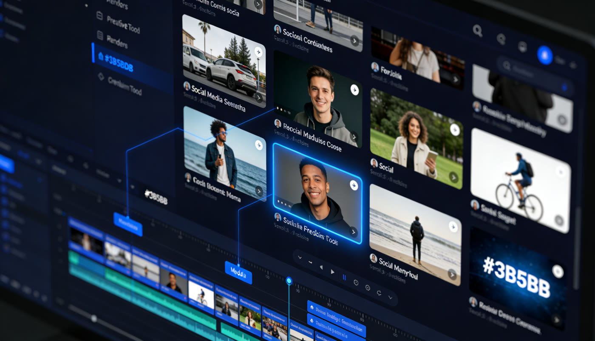Screen dimensions: 595x341
Task: Adjust the zoom slider knob below the timeline
Action: (94, 318)
